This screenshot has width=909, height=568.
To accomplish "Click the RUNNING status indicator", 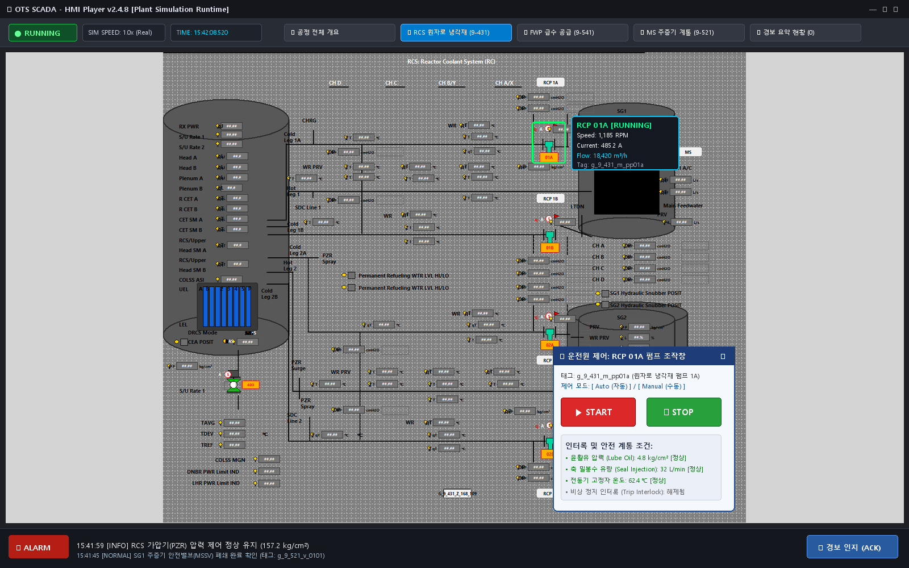I will (x=43, y=32).
